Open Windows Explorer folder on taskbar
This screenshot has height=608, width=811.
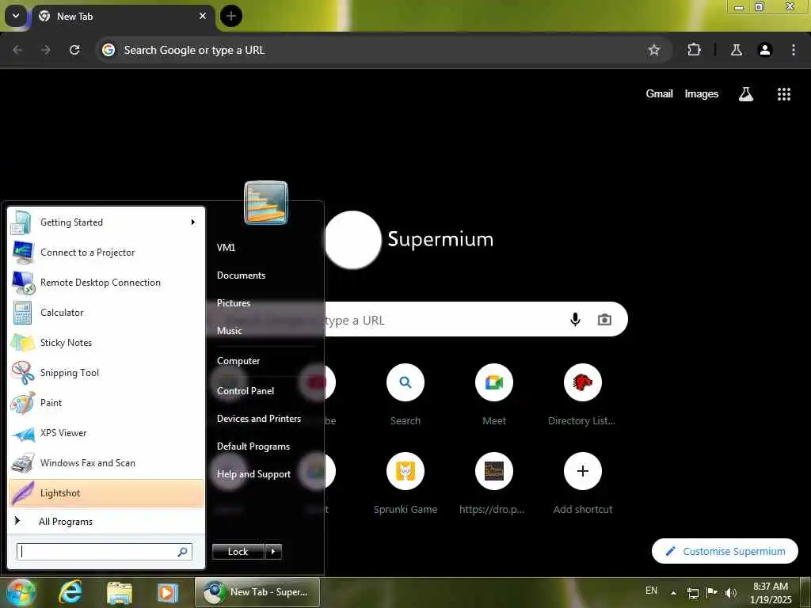(x=120, y=592)
